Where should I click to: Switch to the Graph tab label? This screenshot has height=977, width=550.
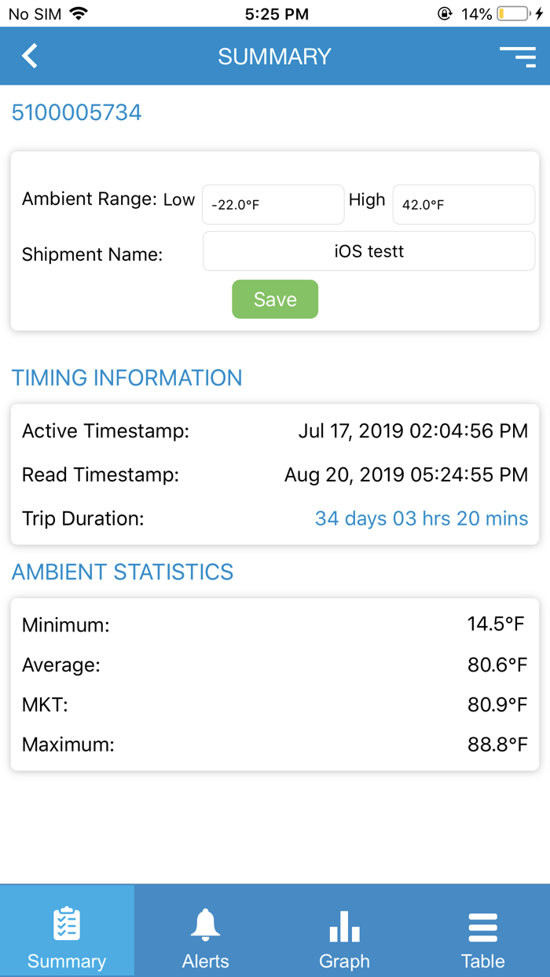tap(344, 961)
